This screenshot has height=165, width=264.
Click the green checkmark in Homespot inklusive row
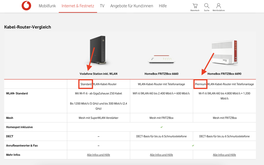(x=162, y=127)
